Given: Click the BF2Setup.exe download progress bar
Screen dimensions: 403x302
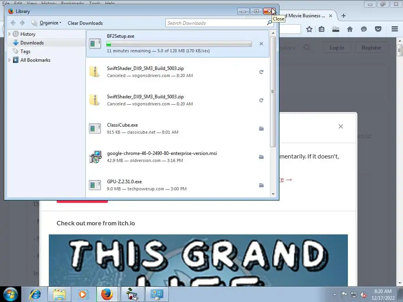Looking at the screenshot, I should pos(179,44).
